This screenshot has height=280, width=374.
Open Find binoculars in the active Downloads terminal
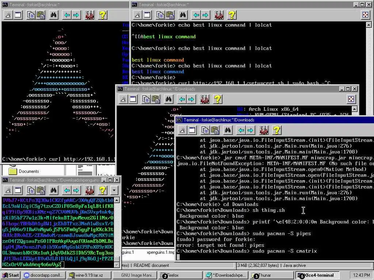click(x=228, y=130)
